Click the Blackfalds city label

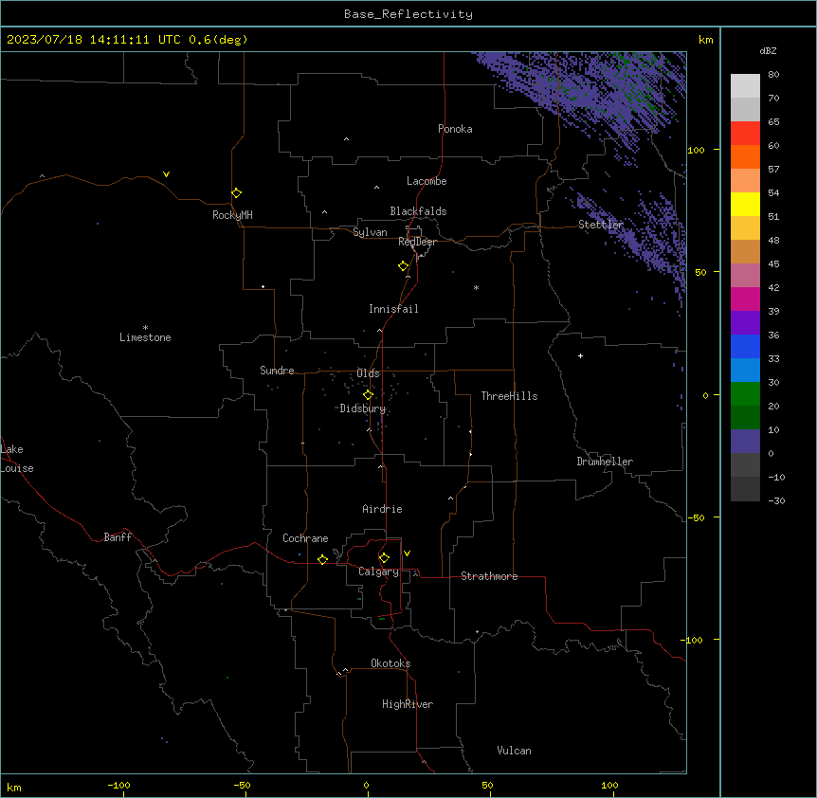pyautogui.click(x=418, y=211)
